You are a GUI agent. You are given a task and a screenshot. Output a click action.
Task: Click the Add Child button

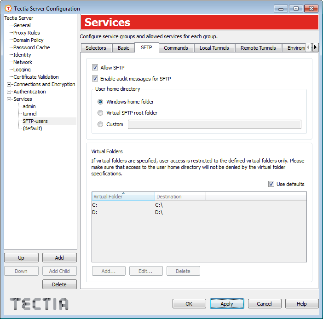point(59,271)
